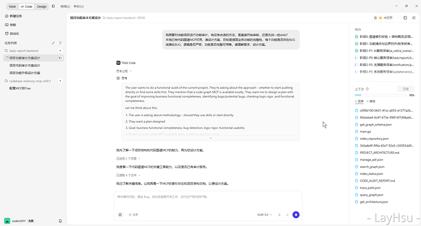Open the task 配置MCP到Trae

pos(20,88)
